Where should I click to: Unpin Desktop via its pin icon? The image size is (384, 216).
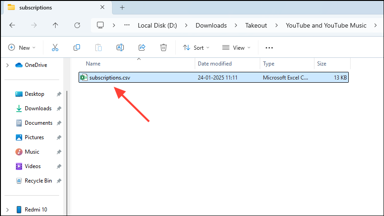(x=59, y=94)
